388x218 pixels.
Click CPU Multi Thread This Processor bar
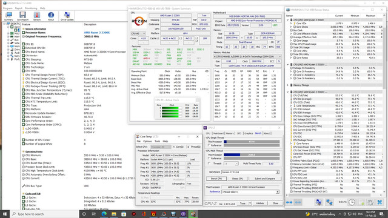tap(252, 155)
